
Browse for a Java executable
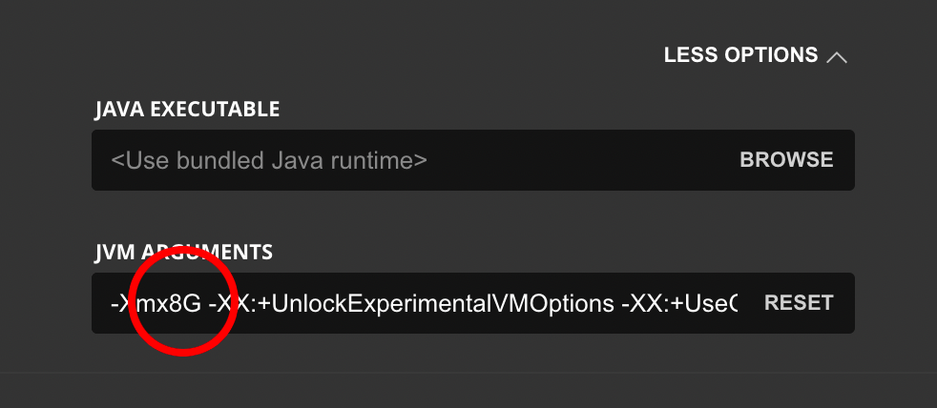click(786, 159)
